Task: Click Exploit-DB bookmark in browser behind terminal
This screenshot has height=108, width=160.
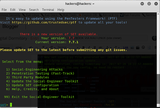Action: coord(88,15)
